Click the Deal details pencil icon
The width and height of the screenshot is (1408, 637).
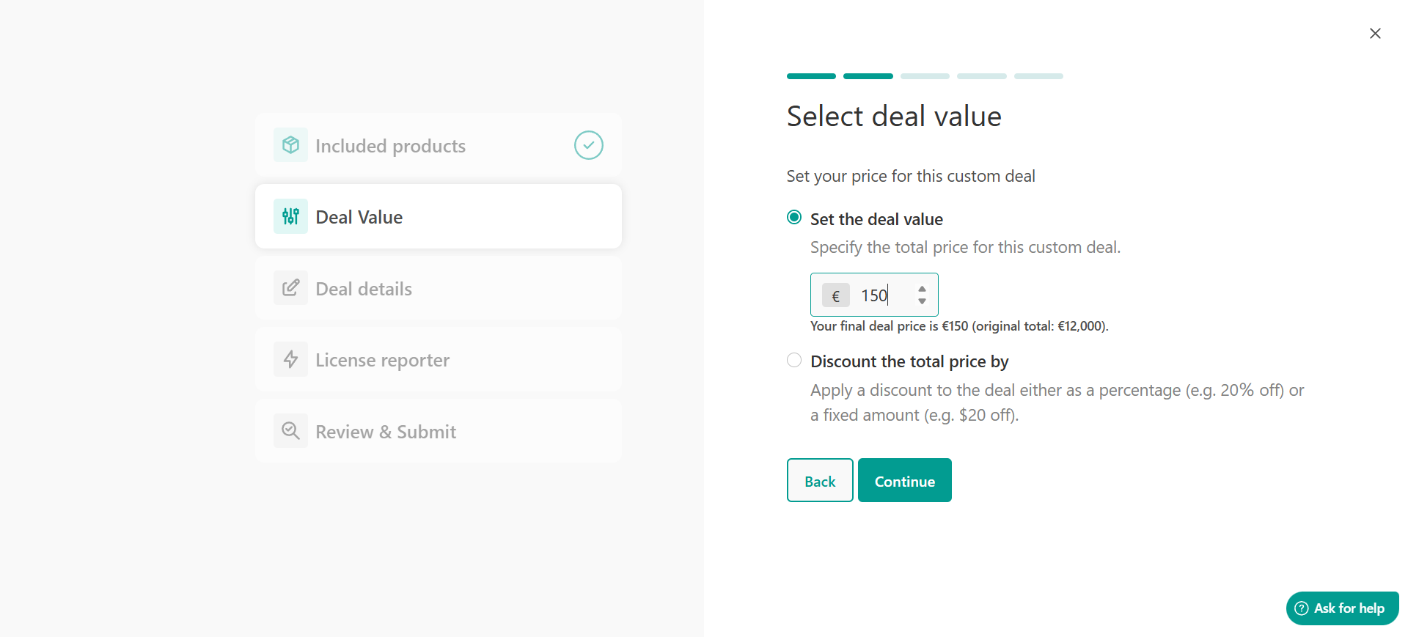coord(290,287)
